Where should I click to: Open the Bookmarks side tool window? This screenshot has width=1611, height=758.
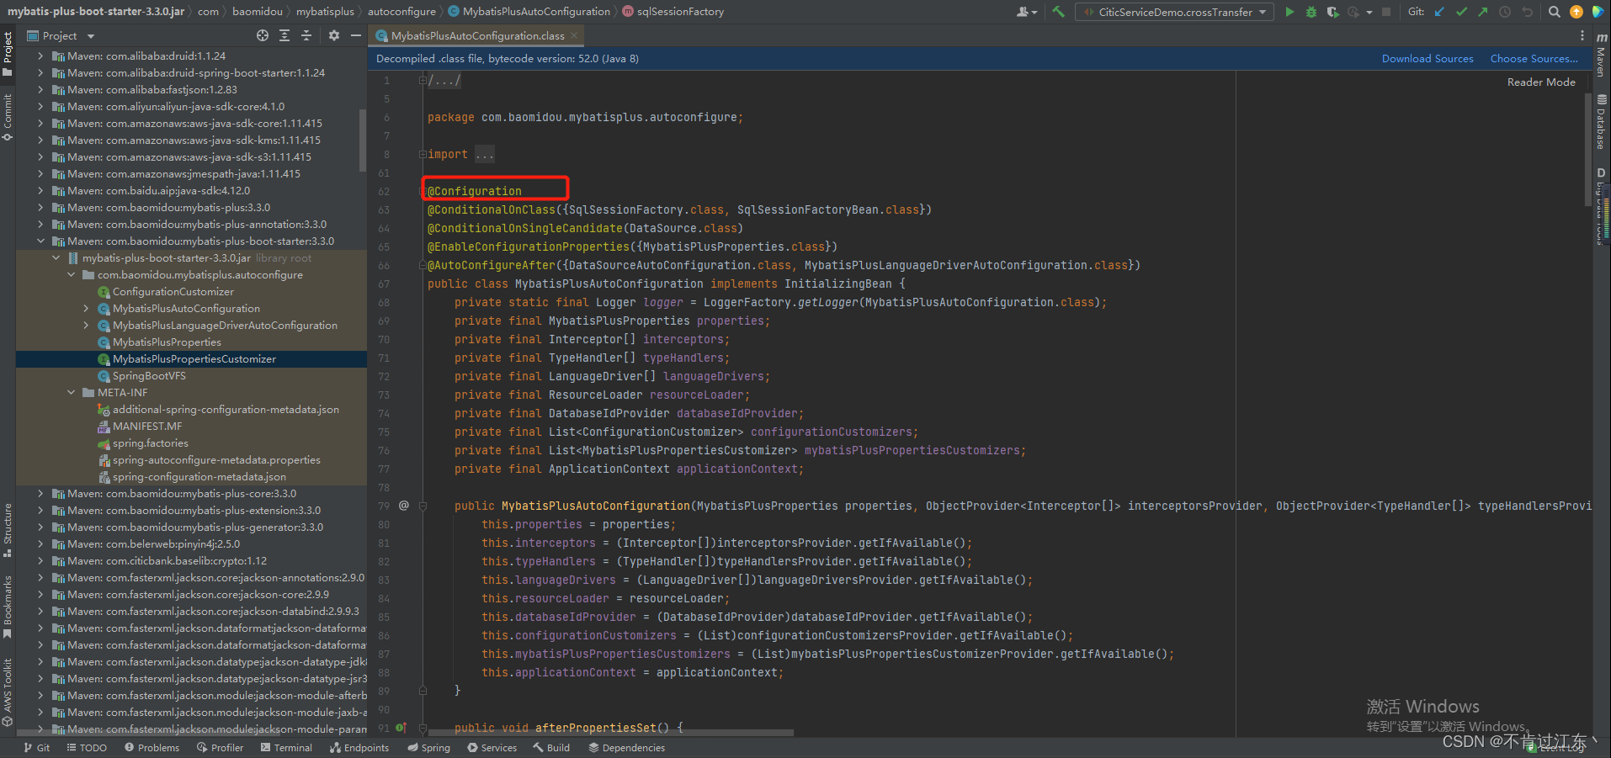pos(8,607)
